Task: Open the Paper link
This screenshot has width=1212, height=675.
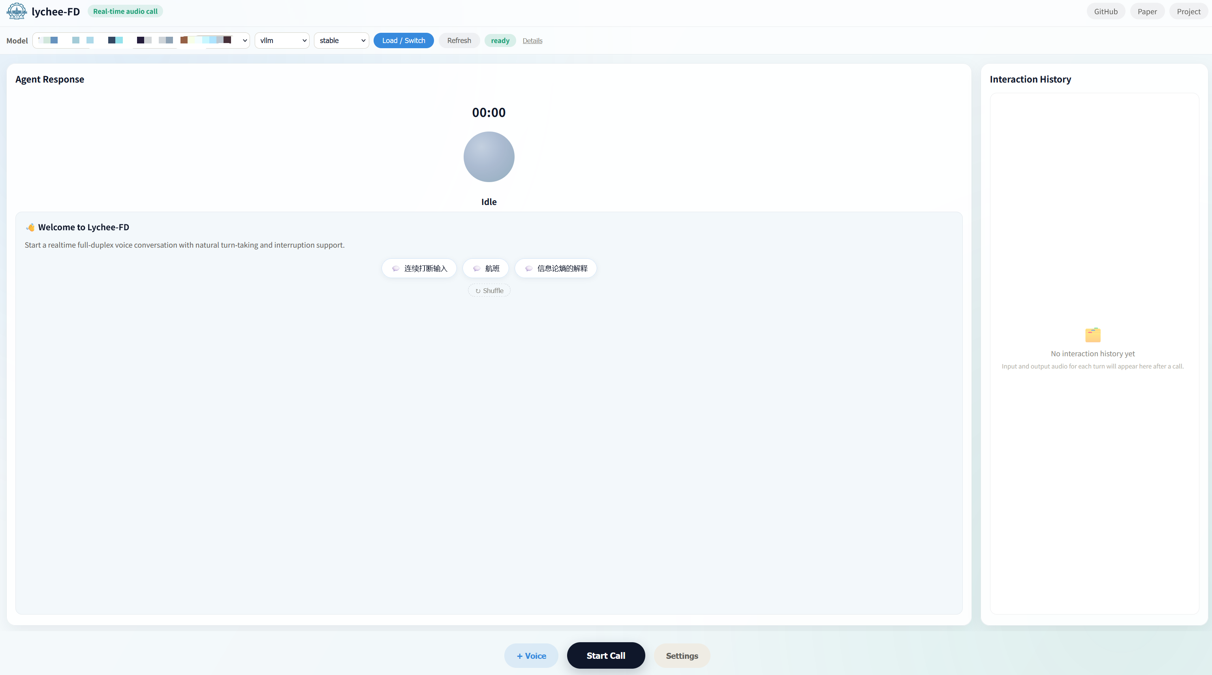Action: click(1146, 11)
